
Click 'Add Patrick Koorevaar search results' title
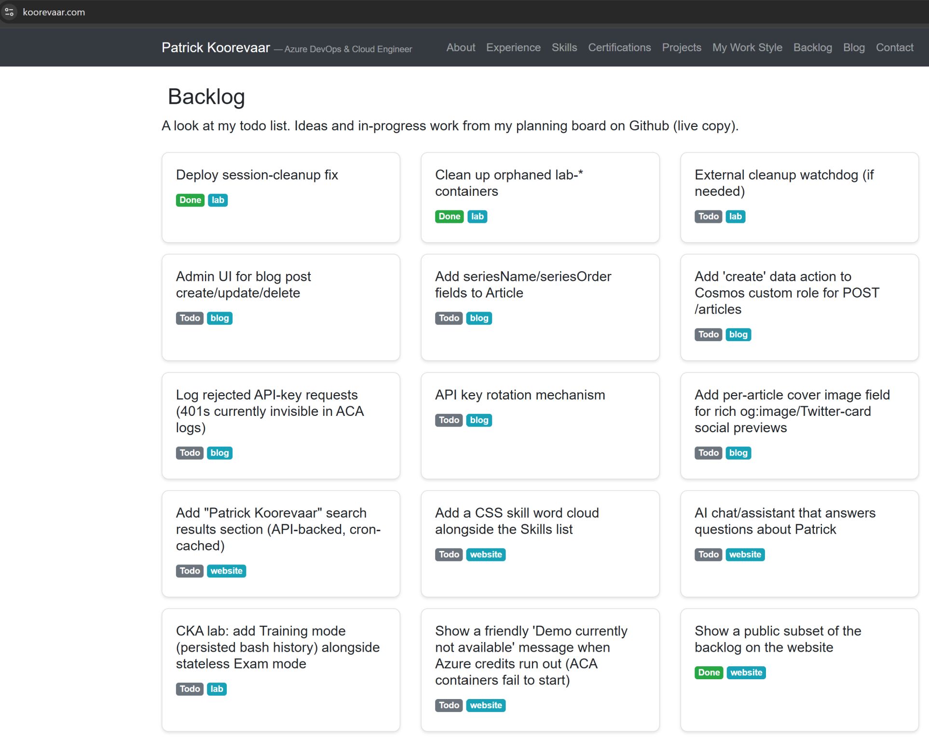[278, 529]
